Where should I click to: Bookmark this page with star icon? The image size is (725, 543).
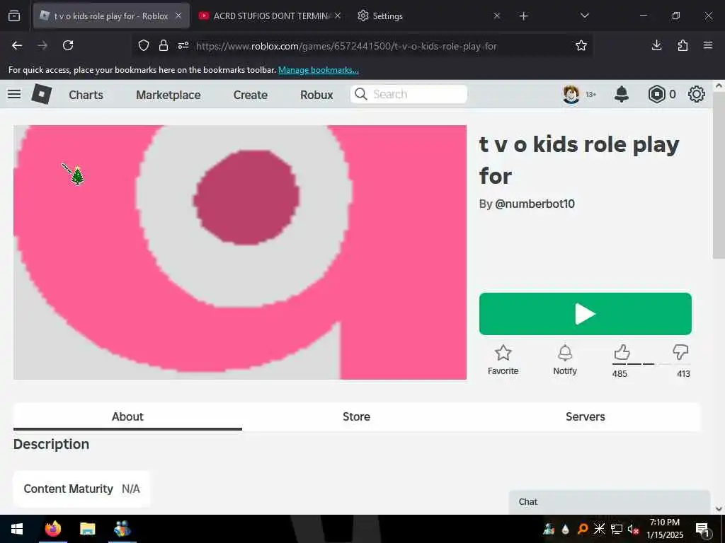click(581, 45)
